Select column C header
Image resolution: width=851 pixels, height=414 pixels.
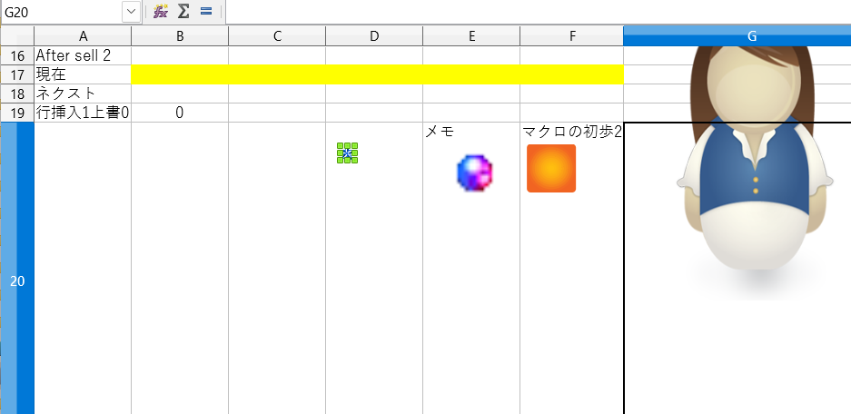coord(277,36)
